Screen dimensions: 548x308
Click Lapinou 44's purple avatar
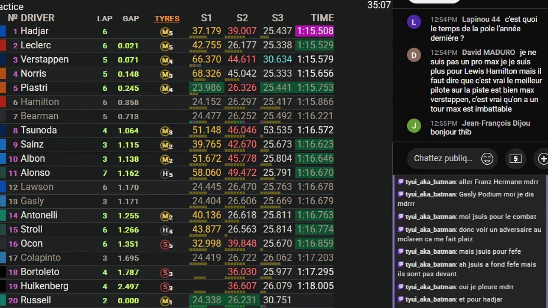(414, 22)
